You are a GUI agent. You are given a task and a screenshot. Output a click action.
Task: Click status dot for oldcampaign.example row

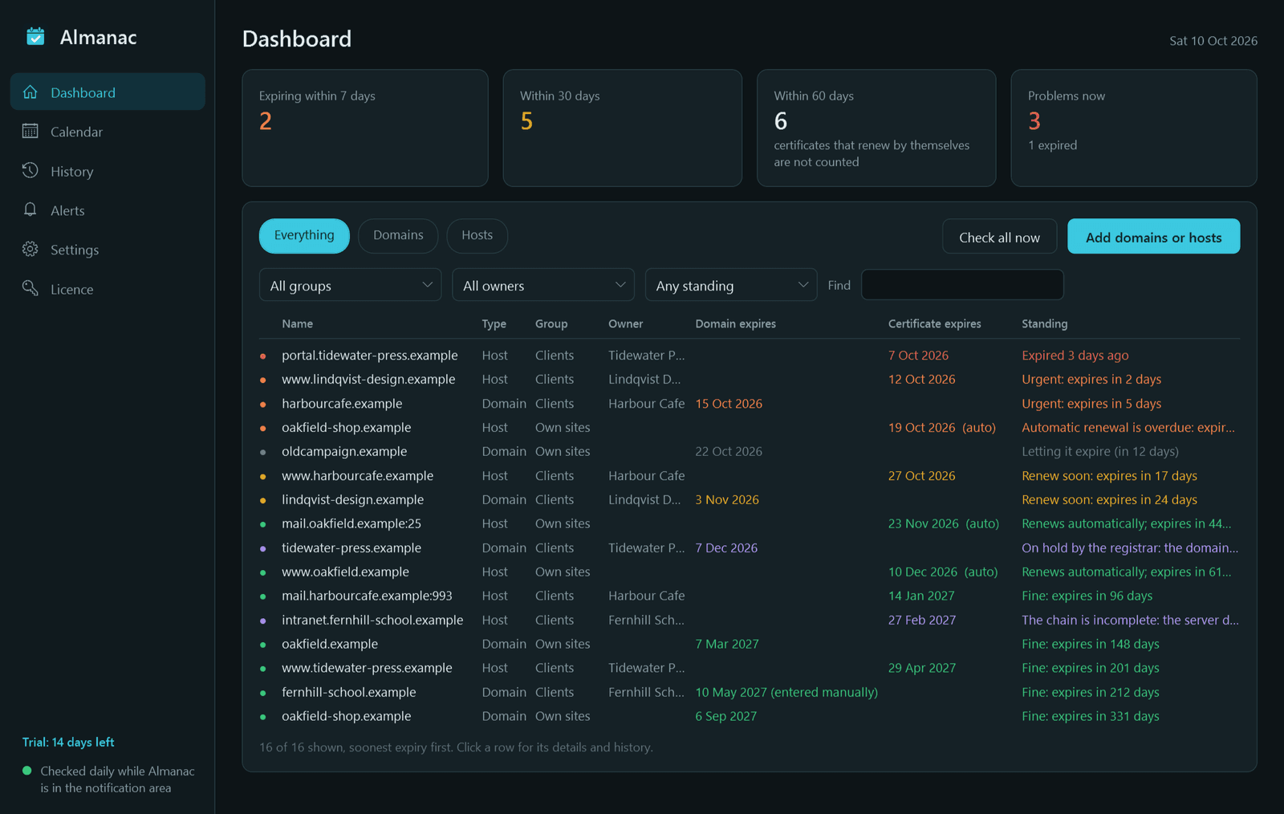[x=263, y=452]
